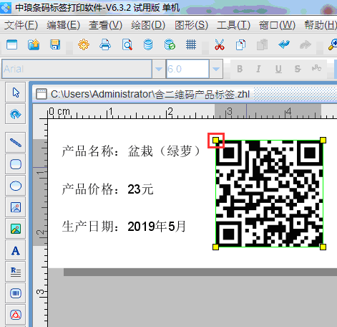Copy the selected object icon
Image resolution: width=337 pixels, height=327 pixels.
pos(240,44)
